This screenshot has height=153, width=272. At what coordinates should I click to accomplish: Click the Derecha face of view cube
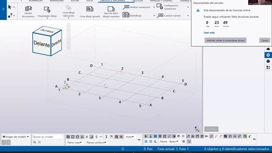coord(57,43)
